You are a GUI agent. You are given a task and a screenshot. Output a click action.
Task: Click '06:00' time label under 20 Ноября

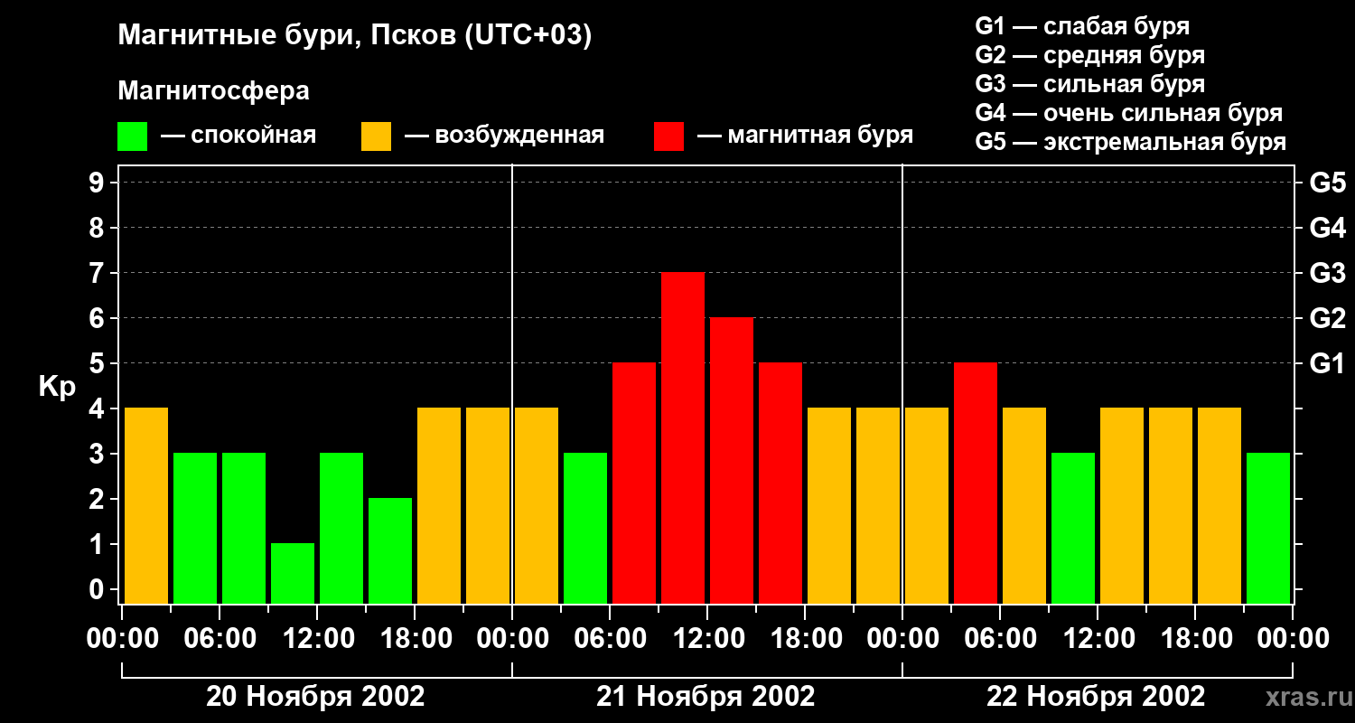point(220,639)
